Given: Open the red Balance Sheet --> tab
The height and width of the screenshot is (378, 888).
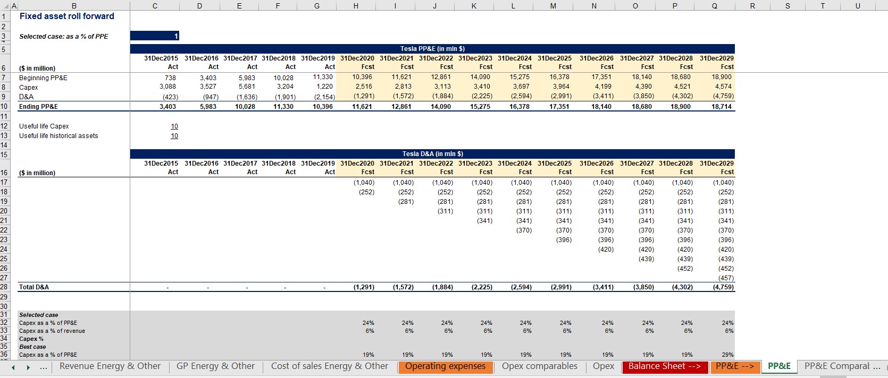Looking at the screenshot, I should 665,366.
